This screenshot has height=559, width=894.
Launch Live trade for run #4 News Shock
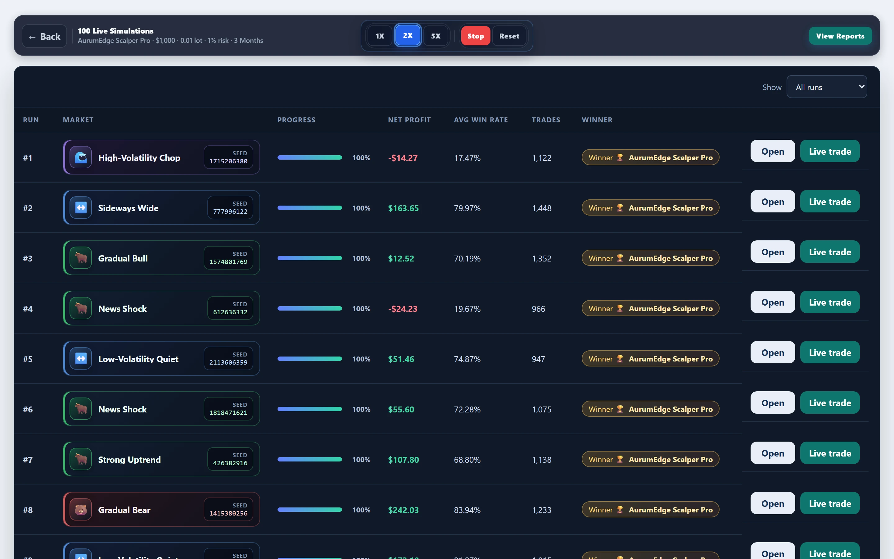click(x=830, y=302)
